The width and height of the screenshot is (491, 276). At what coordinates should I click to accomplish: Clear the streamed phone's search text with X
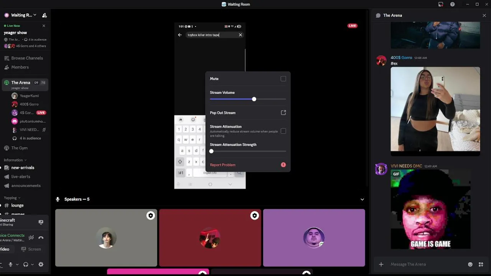[x=241, y=35]
